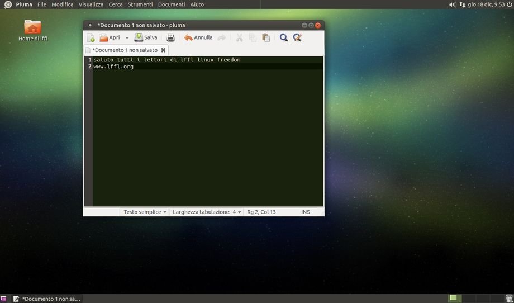This screenshot has width=514, height=303.
Task: Click the paste clipboard icon
Action: (266, 38)
